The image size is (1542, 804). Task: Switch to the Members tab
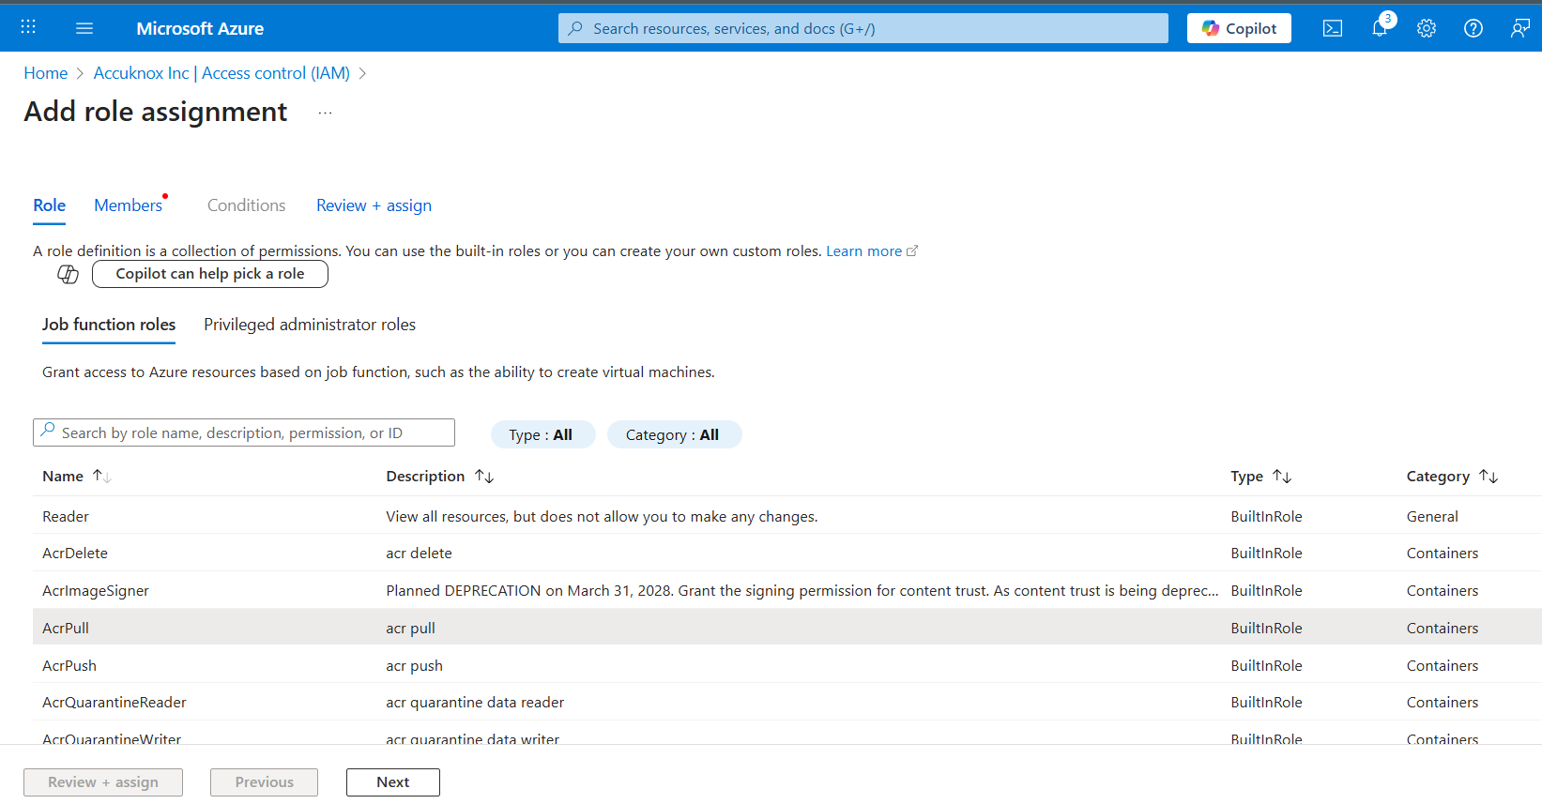point(129,205)
